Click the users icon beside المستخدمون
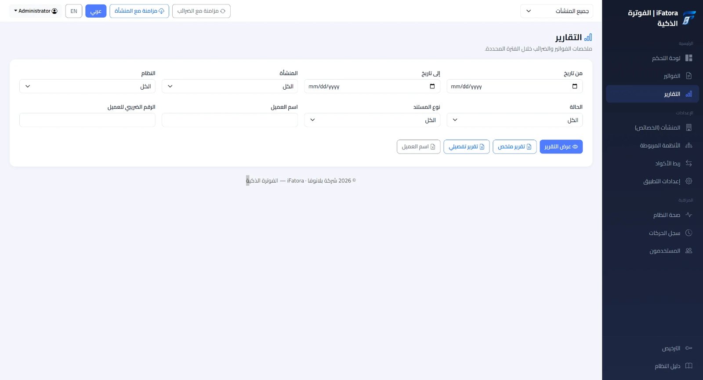This screenshot has height=380, width=703. coord(689,251)
